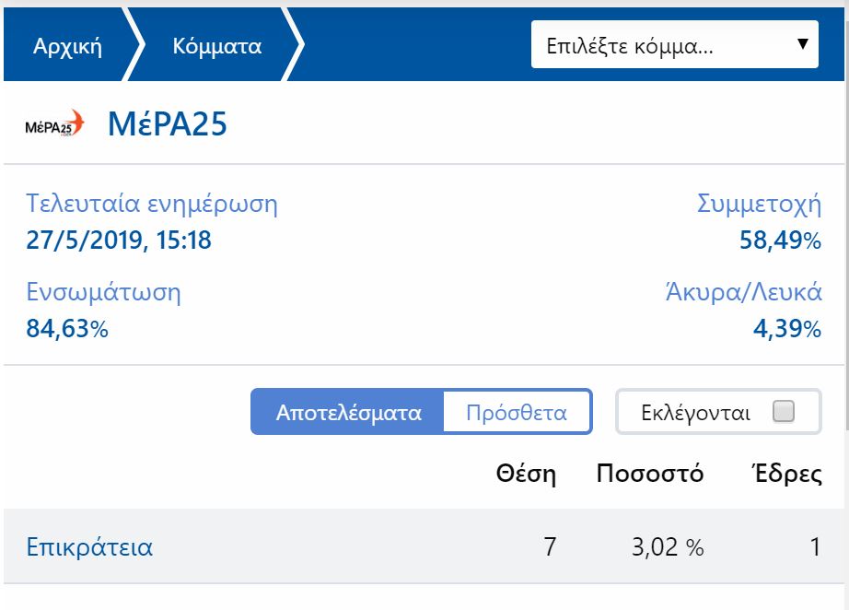Screen dimensions: 849x610
Task: Click the ΜέΡΑ25 party logo
Action: (x=54, y=123)
